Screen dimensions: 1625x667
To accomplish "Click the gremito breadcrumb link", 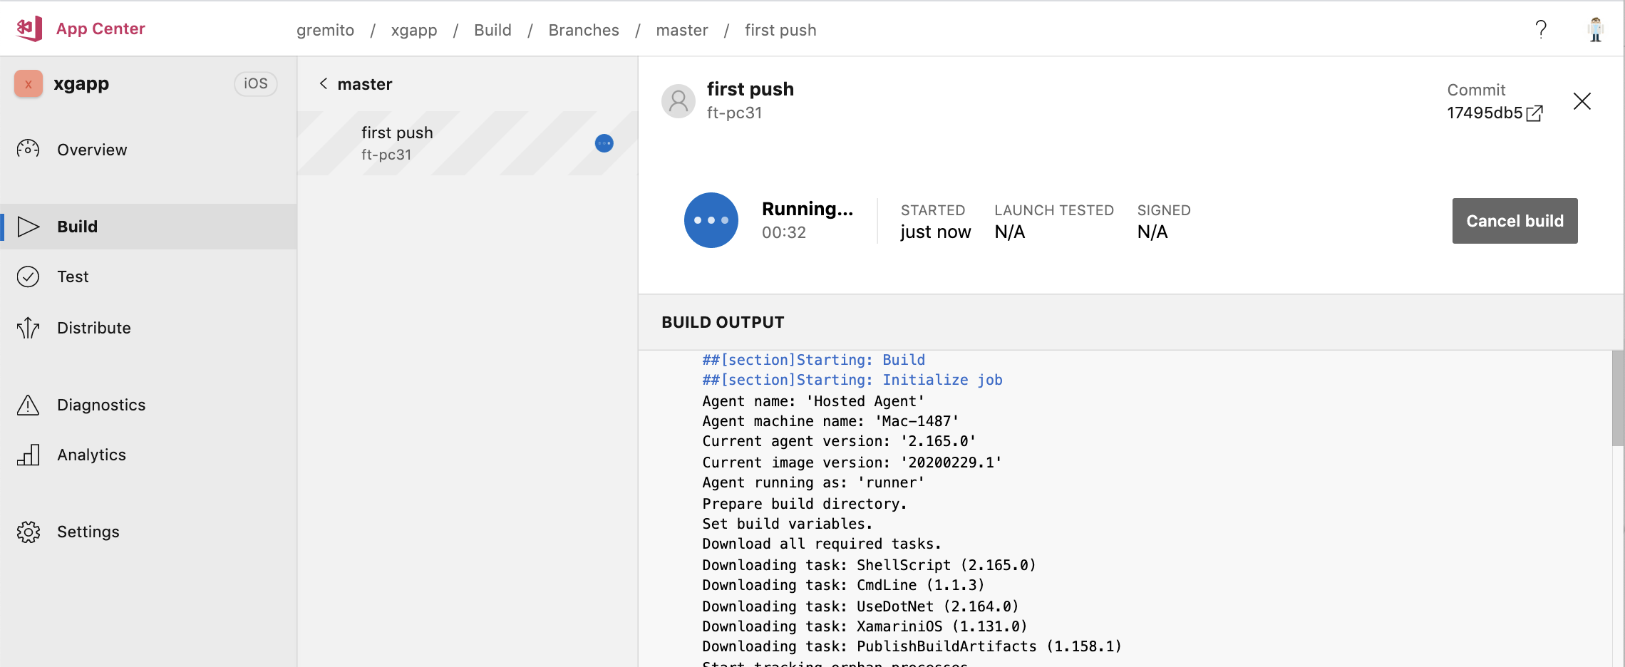I will 325,30.
